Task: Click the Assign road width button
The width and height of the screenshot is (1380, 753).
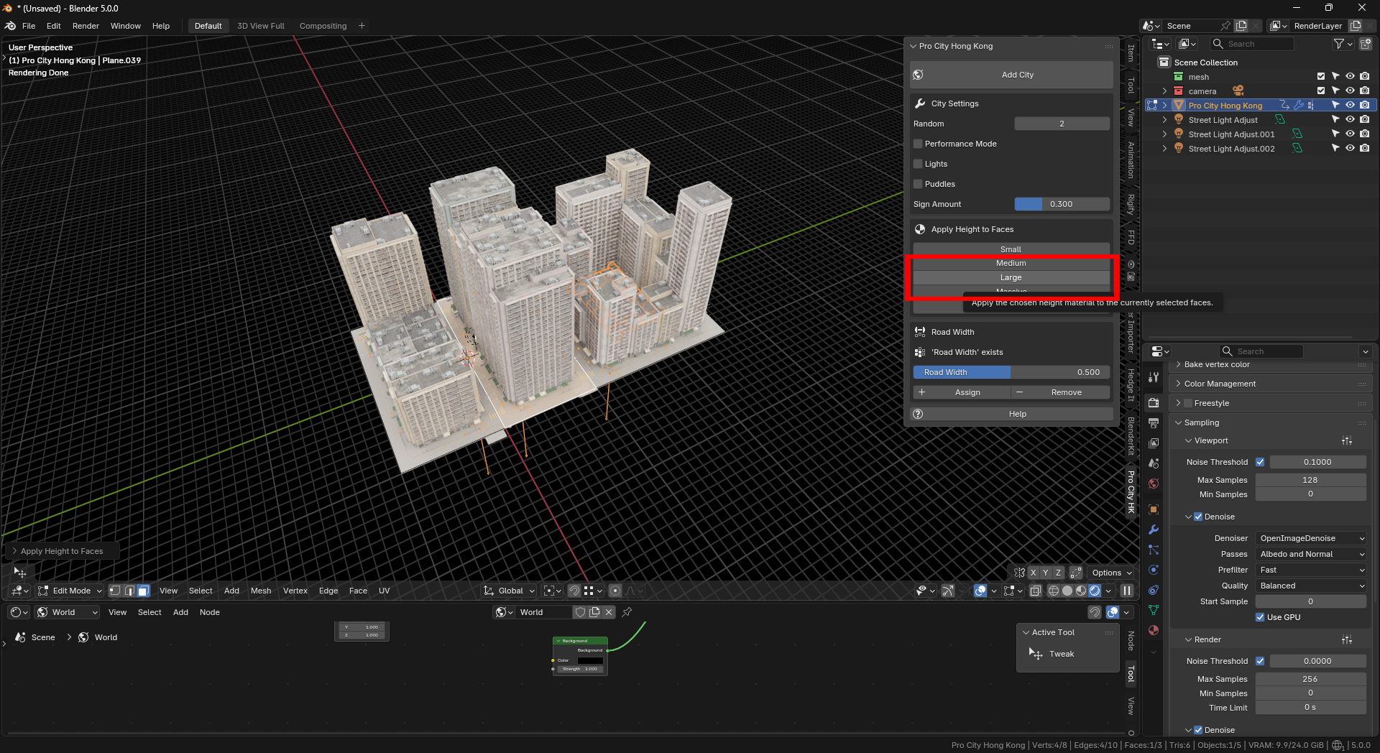Action: tap(962, 392)
